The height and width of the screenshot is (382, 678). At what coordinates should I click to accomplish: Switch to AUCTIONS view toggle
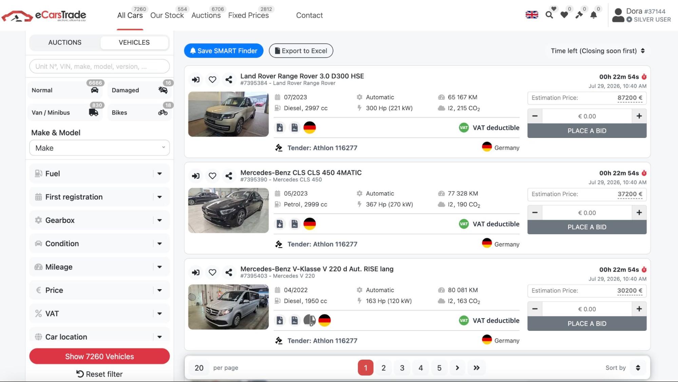tap(65, 42)
